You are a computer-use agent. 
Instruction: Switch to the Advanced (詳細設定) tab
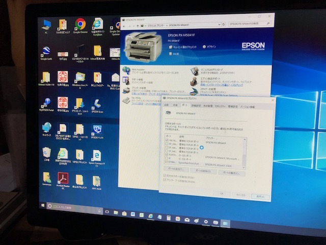(196, 106)
